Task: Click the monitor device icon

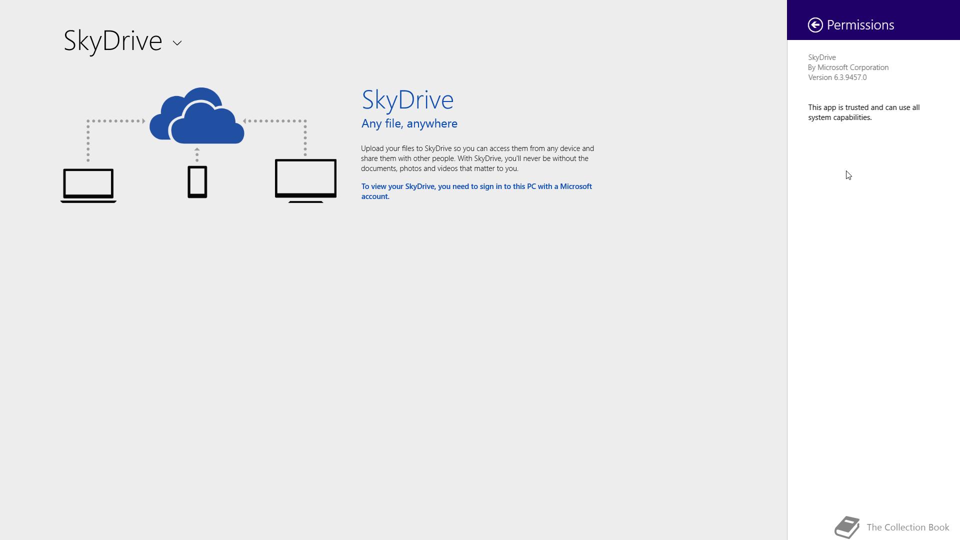Action: [x=305, y=180]
